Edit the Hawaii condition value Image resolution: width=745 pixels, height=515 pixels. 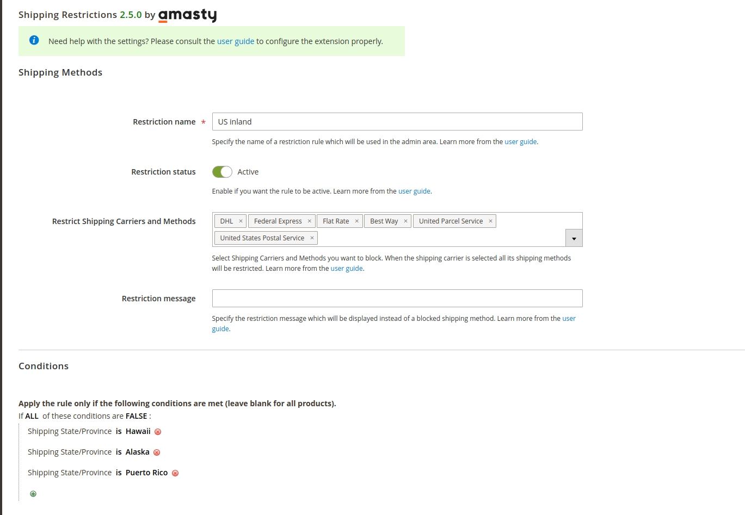(x=138, y=431)
